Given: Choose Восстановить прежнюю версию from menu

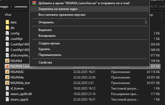Looking at the screenshot, I should [62, 15].
